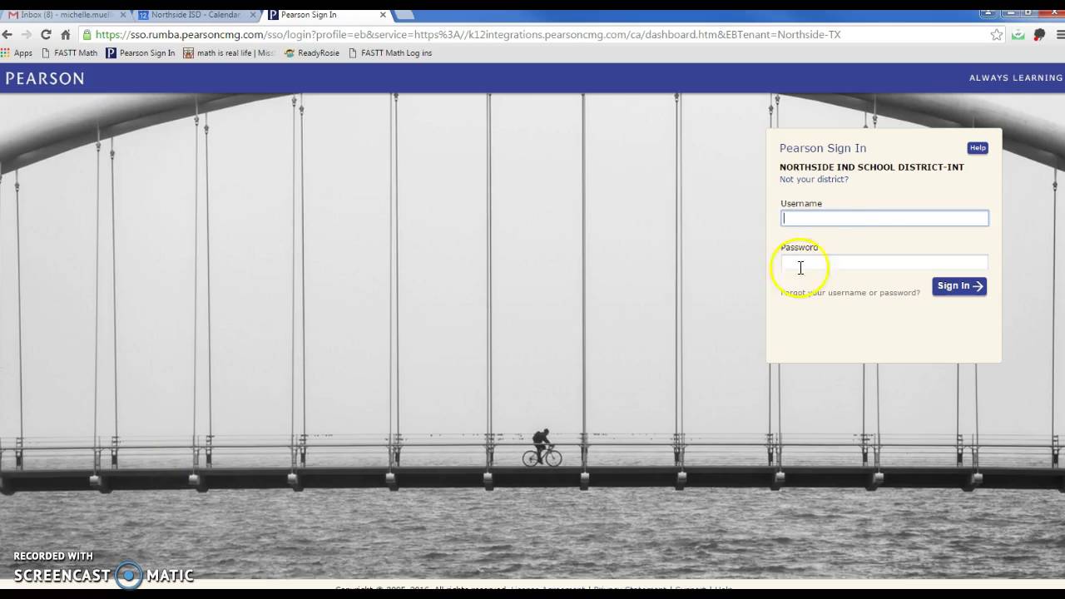The height and width of the screenshot is (599, 1065).
Task: Click Not your district? link
Action: 814,180
